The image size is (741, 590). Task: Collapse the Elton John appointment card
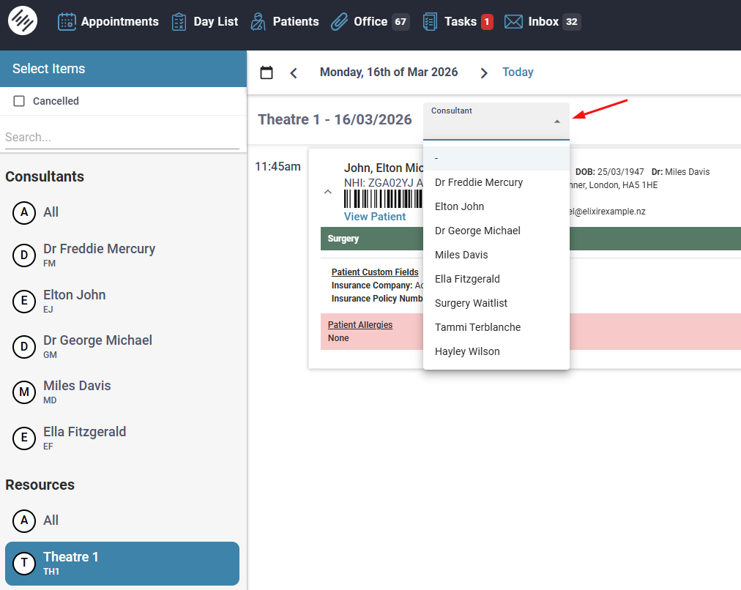[x=328, y=192]
